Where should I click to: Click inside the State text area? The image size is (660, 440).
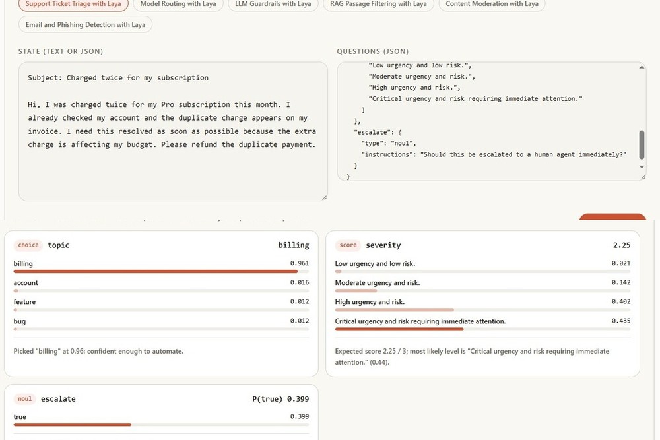coord(173,131)
